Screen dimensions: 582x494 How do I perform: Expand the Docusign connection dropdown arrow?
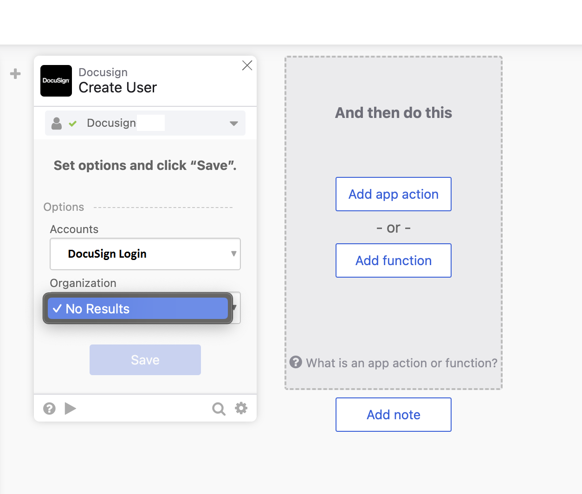pos(234,123)
